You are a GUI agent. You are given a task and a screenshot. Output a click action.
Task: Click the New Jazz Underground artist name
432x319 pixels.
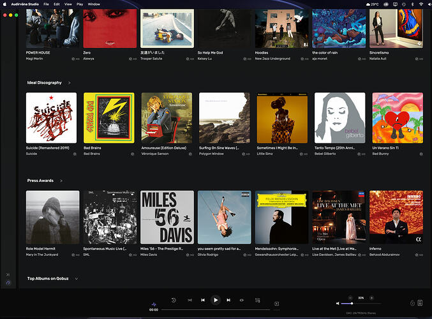[272, 59]
